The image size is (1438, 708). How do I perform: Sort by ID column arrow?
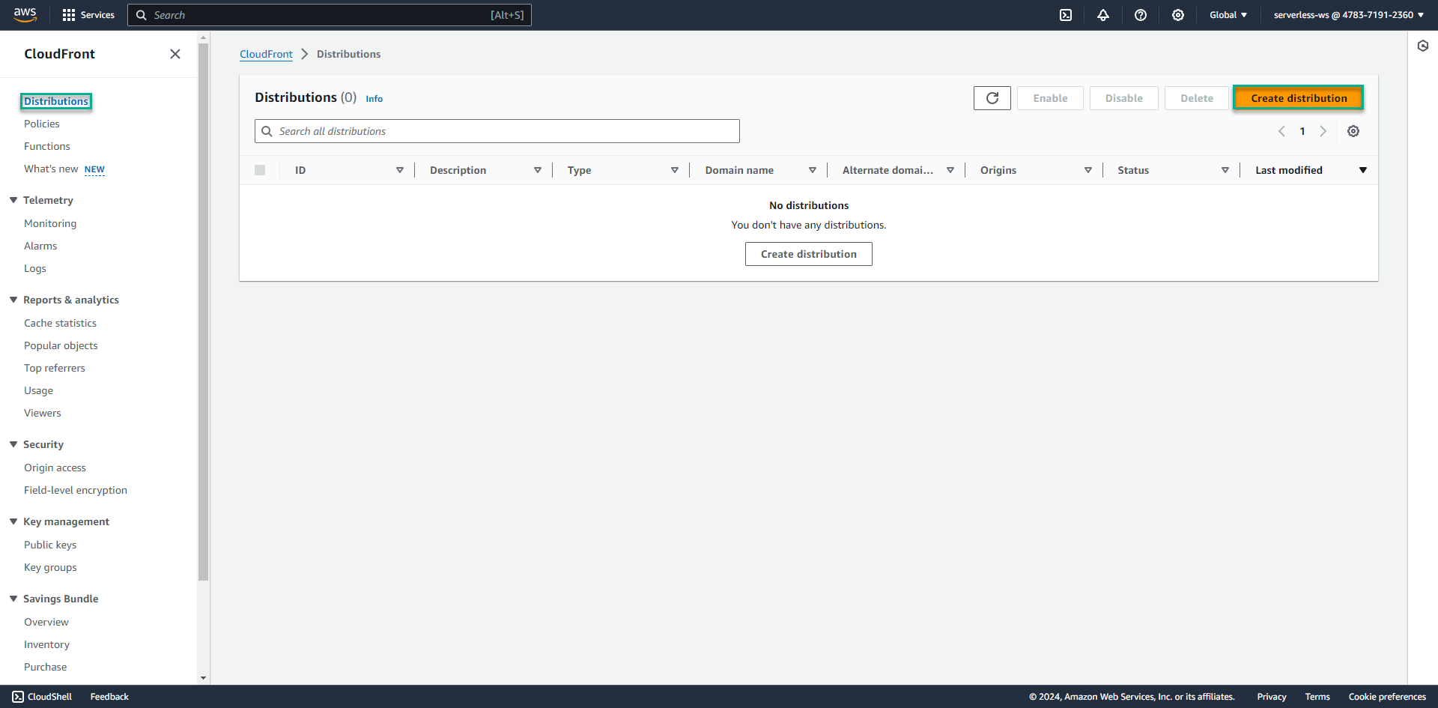click(x=400, y=170)
